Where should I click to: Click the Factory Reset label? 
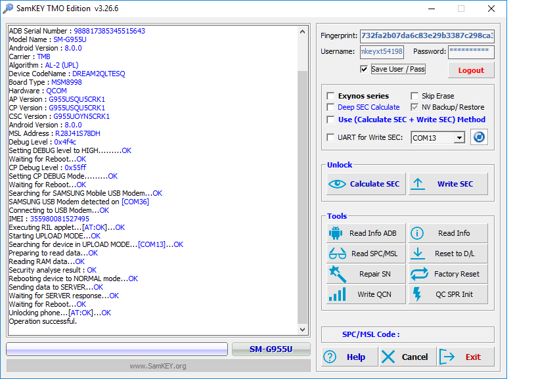coord(457,274)
